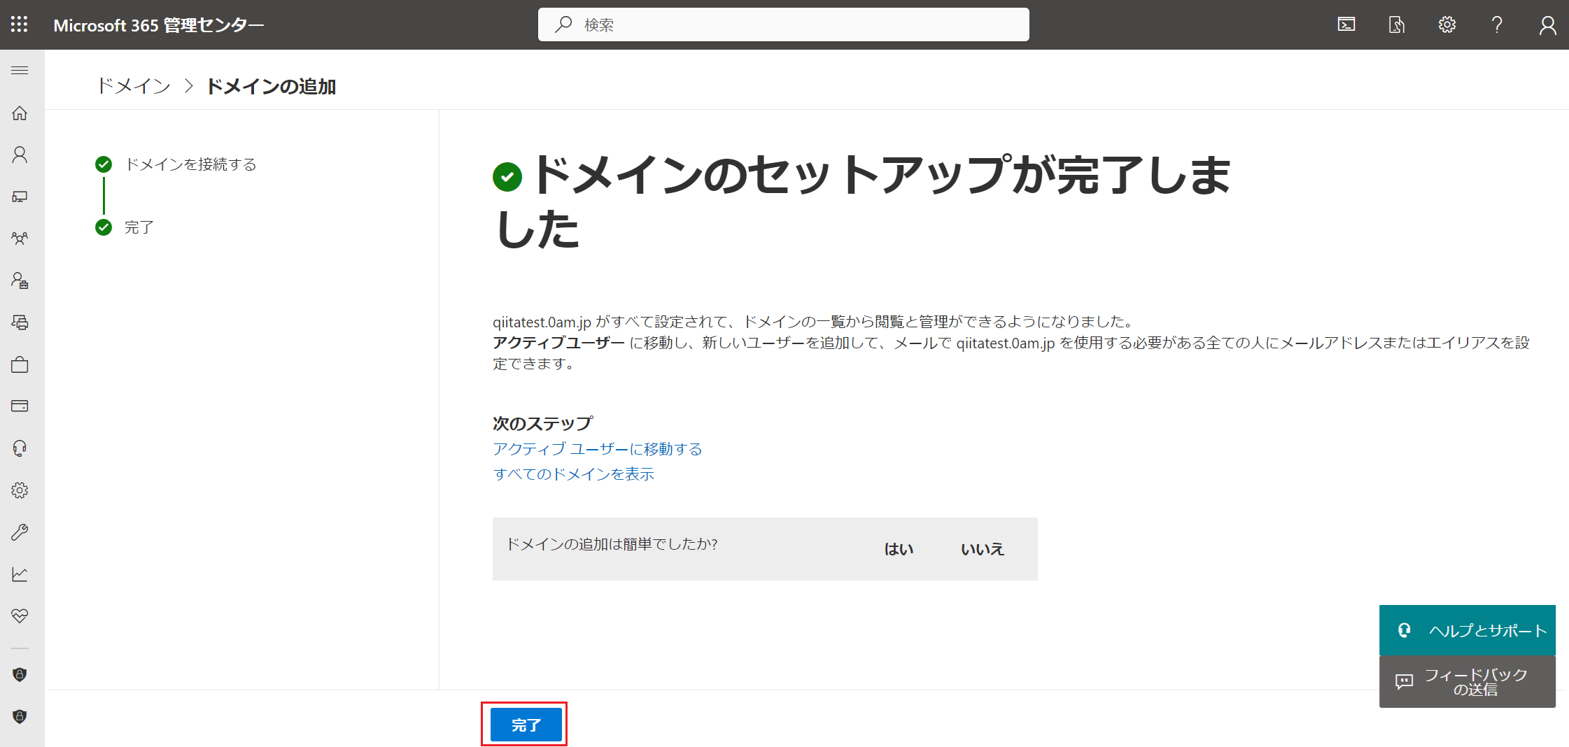Image resolution: width=1569 pixels, height=747 pixels.
Task: Open Users icon in the sidebar
Action: [x=20, y=155]
